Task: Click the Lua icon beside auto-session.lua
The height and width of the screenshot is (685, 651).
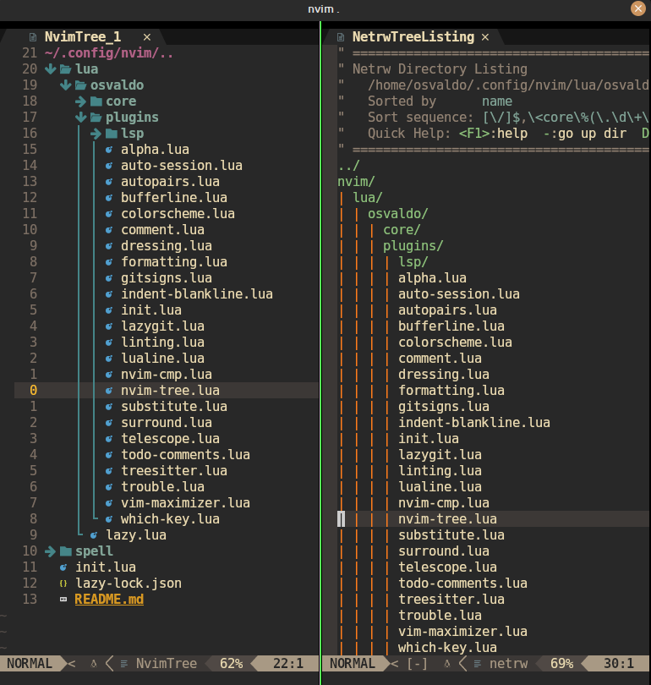Action: (109, 166)
